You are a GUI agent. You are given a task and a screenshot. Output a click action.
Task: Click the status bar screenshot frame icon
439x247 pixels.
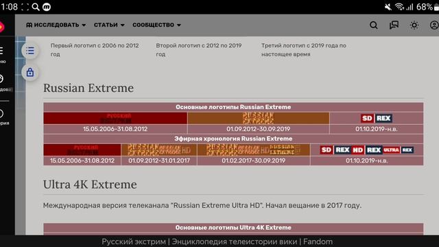[25, 7]
